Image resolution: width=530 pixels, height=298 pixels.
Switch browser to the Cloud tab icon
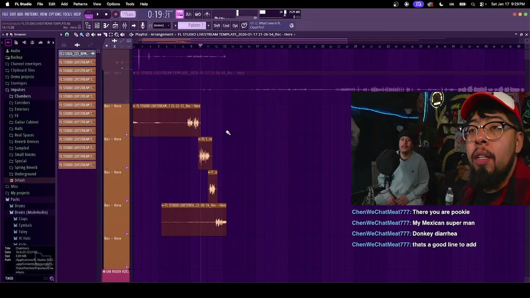(41, 43)
